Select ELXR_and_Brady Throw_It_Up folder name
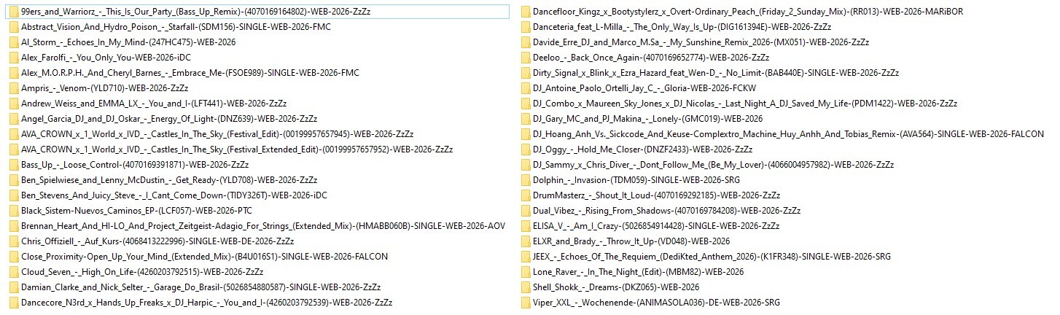 631,241
